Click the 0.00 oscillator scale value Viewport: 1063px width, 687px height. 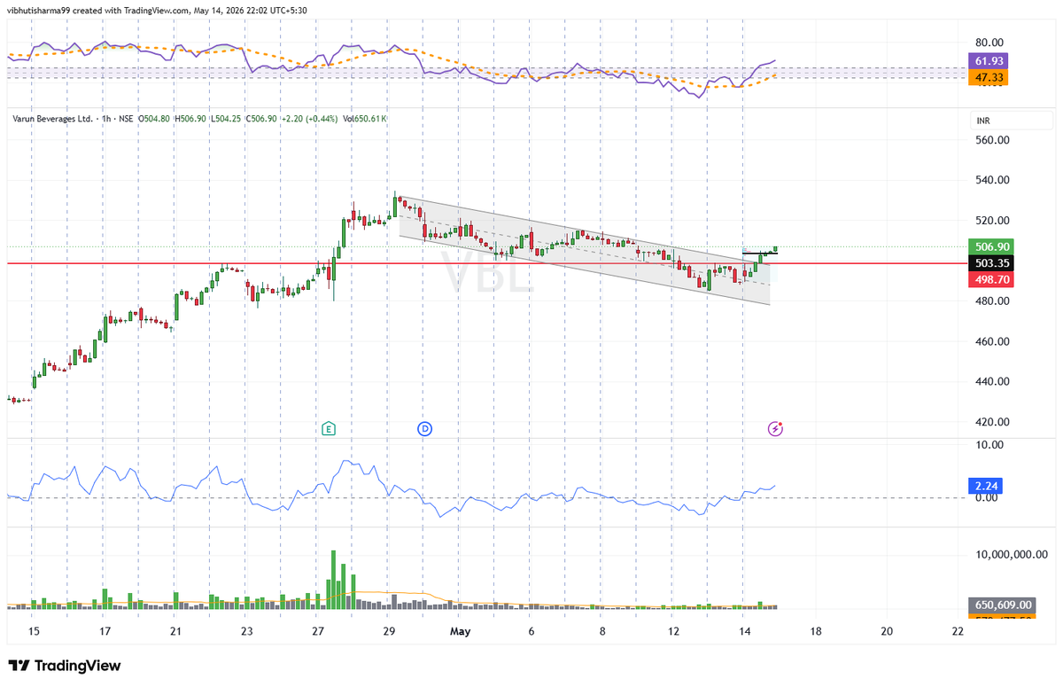pyautogui.click(x=988, y=497)
